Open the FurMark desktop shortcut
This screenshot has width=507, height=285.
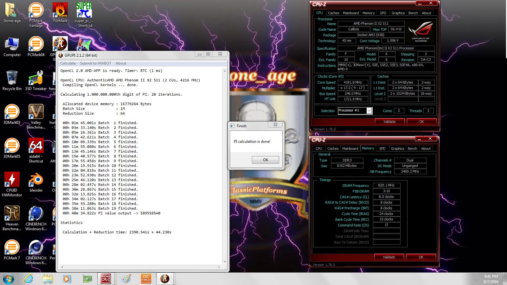click(60, 13)
